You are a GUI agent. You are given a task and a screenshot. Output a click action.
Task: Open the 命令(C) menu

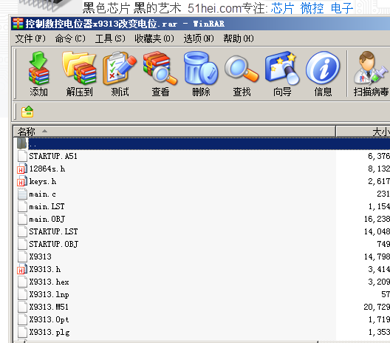[x=70, y=38]
